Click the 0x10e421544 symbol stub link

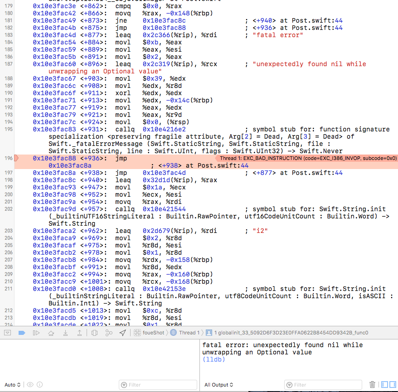click(165, 209)
